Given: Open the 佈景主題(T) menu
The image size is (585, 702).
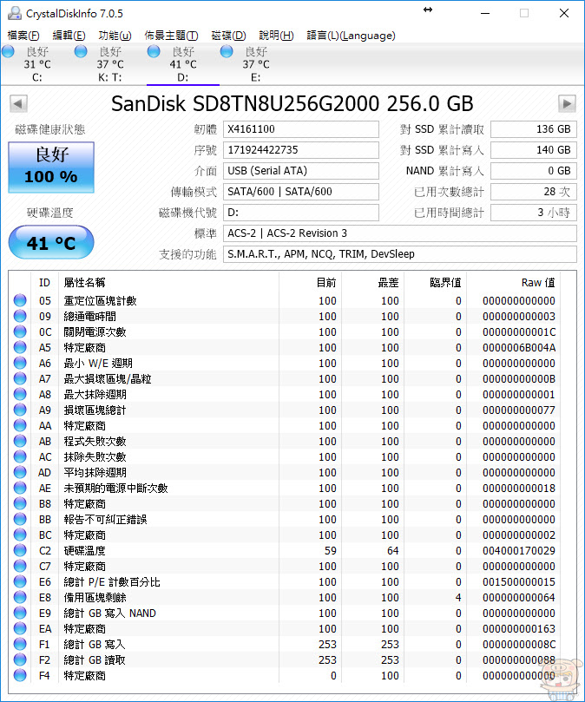Looking at the screenshot, I should tap(171, 36).
